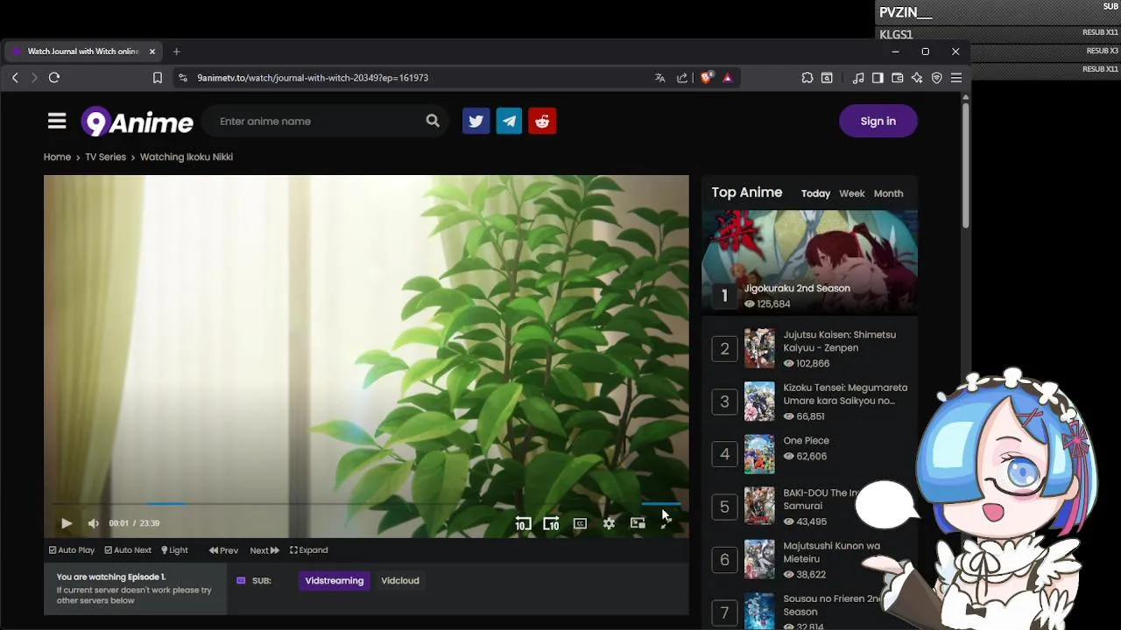
Task: Open Brave Rewards triangle icon
Action: coord(727,78)
